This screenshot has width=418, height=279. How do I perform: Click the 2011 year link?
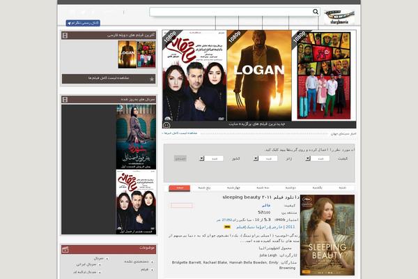point(290,227)
